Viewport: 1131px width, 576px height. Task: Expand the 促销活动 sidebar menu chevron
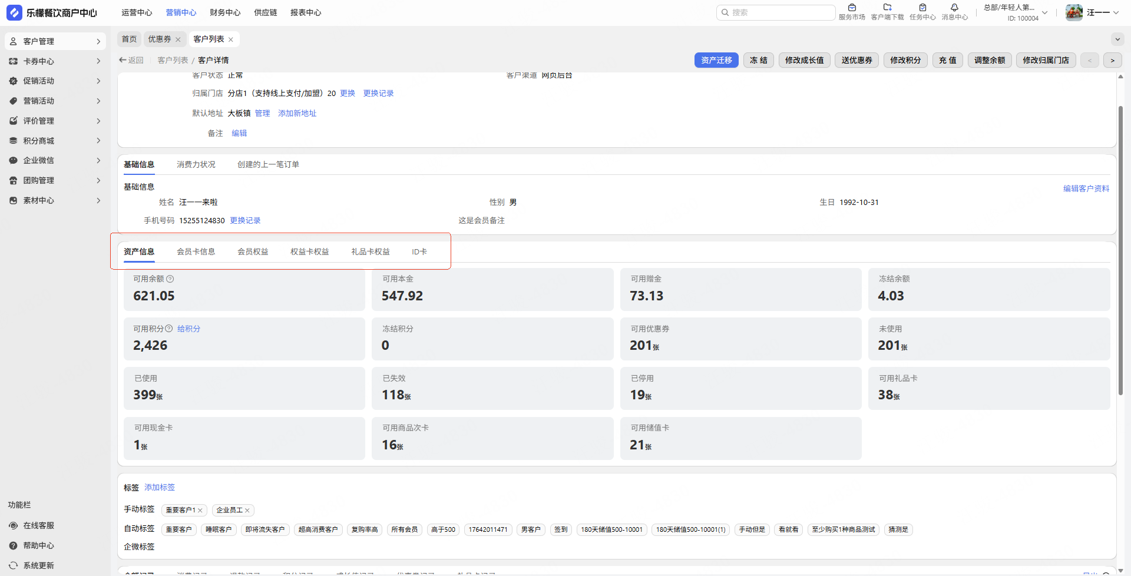98,81
